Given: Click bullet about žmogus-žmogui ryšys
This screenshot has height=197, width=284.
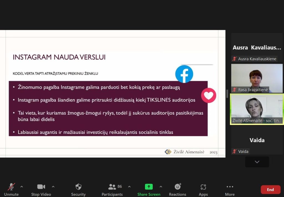Looking at the screenshot, I should point(110,116).
